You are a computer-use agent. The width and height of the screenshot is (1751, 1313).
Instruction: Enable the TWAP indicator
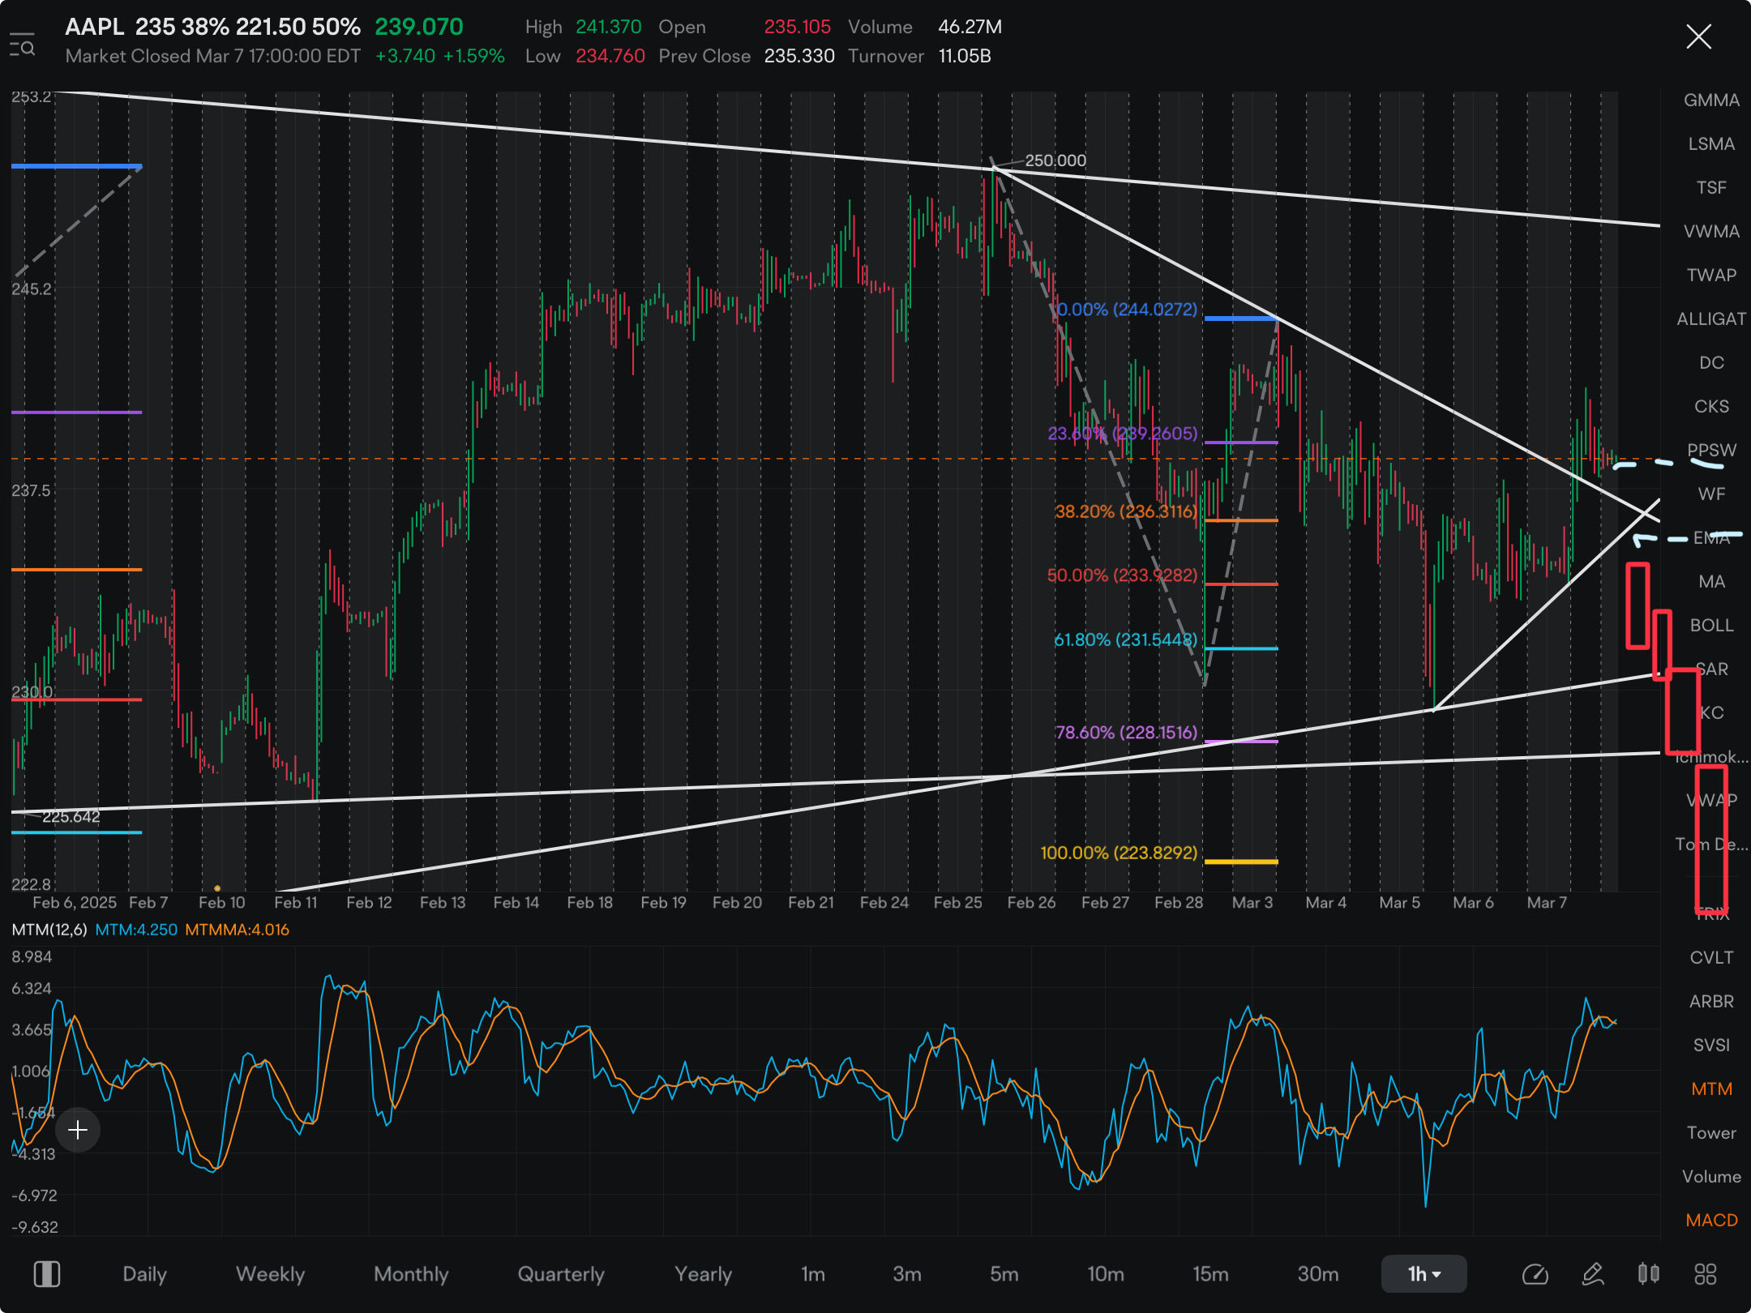1711,275
